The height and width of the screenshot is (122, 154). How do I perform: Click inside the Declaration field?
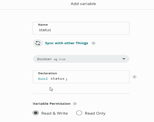point(81,77)
